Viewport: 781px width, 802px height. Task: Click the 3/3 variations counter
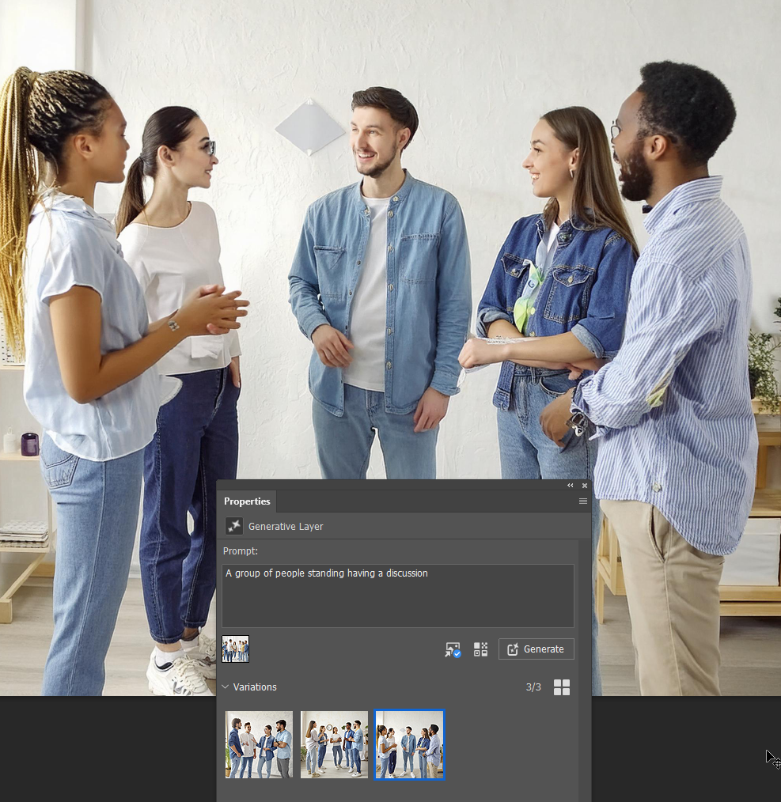532,687
